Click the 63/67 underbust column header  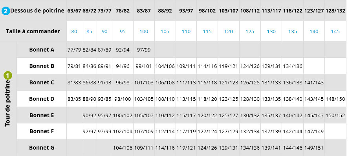(x=74, y=11)
